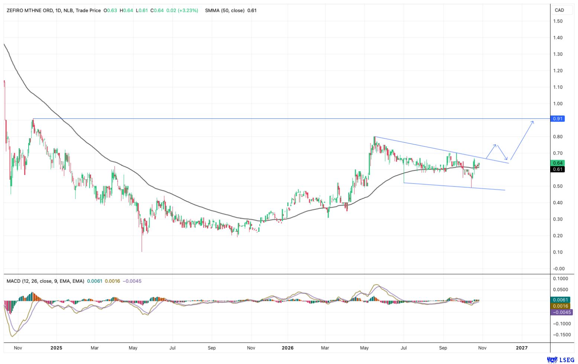
Task: Select the blue 0.91 price line label
Action: click(558, 119)
